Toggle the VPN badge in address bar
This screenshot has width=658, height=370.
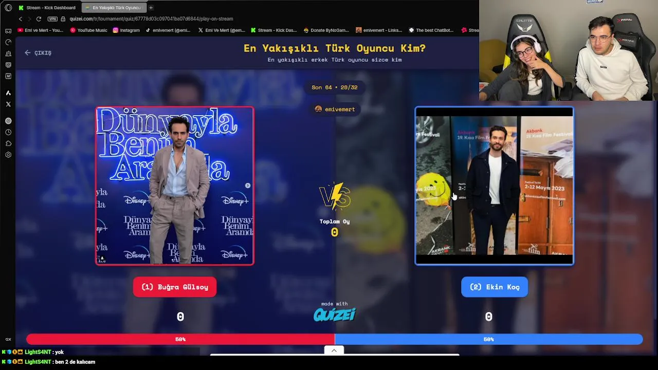coord(52,19)
